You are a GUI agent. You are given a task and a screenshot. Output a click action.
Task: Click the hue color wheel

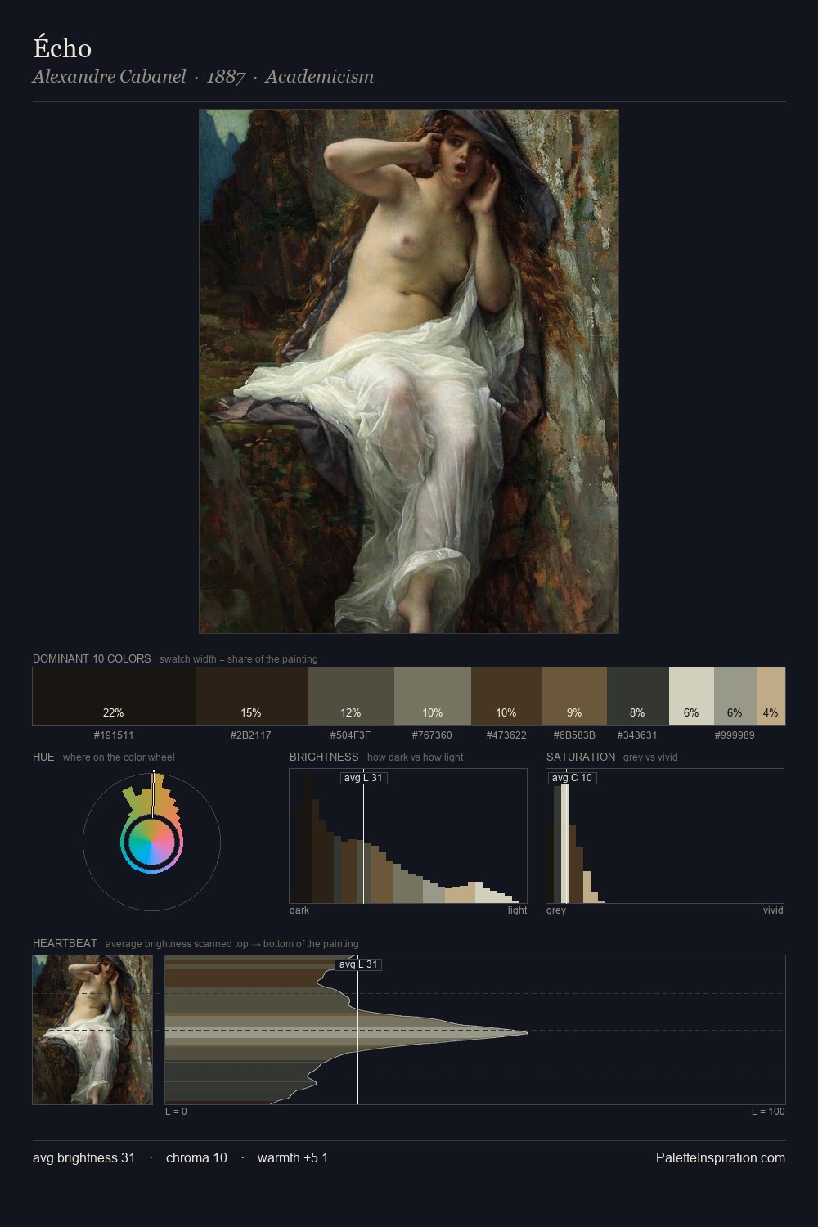pyautogui.click(x=151, y=842)
